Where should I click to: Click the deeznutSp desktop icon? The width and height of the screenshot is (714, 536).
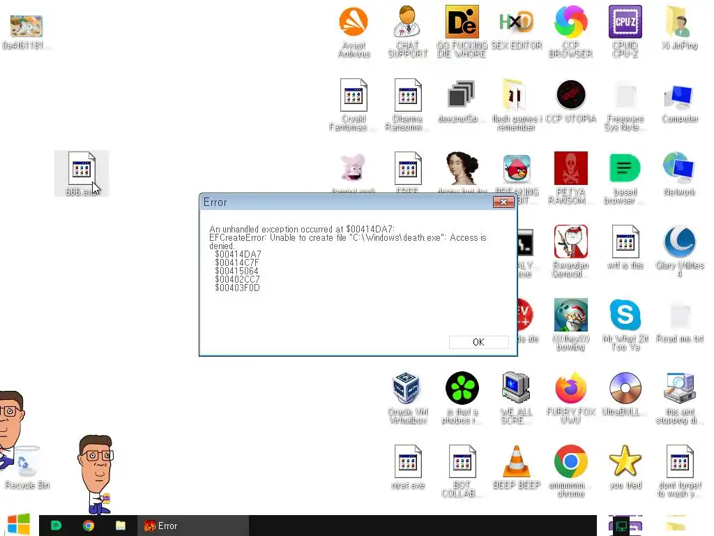462,101
